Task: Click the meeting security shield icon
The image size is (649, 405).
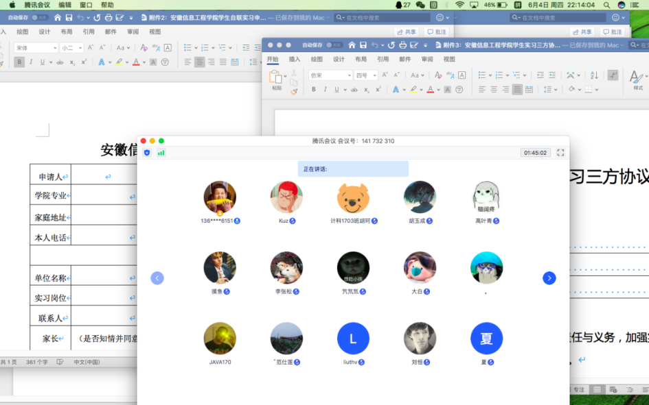Action: point(147,153)
